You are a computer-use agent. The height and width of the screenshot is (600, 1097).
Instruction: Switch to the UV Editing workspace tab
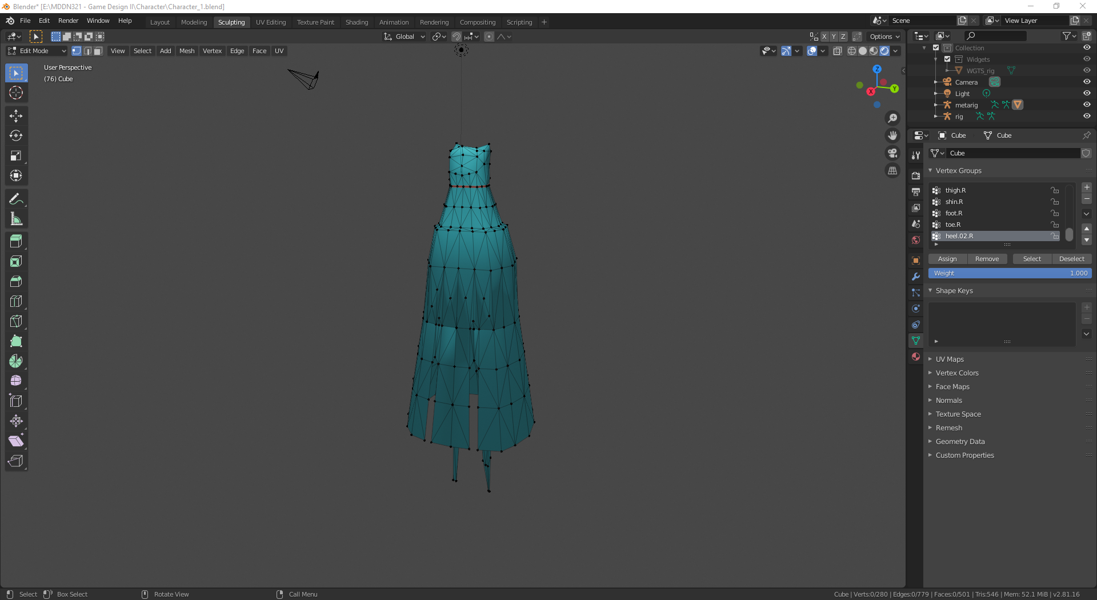(270, 22)
